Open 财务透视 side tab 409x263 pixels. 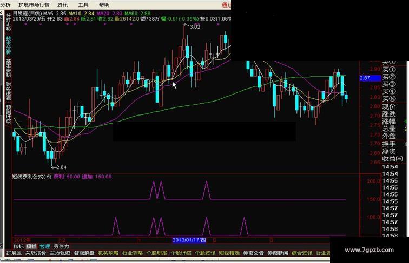8,91
